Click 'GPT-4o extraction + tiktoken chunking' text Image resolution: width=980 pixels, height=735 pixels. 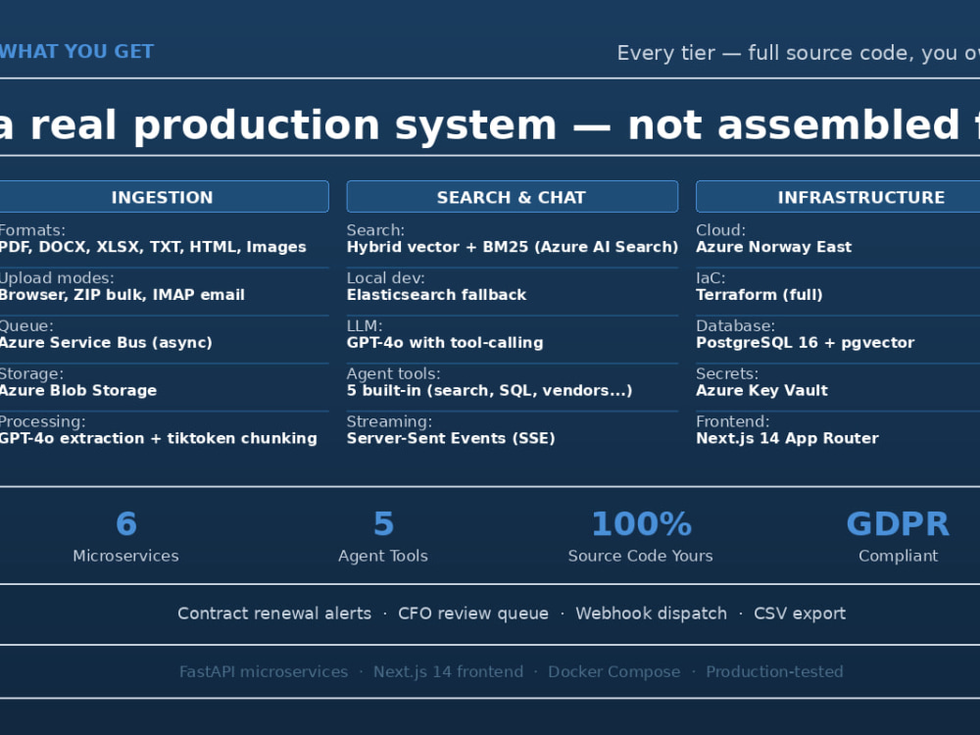(x=158, y=438)
